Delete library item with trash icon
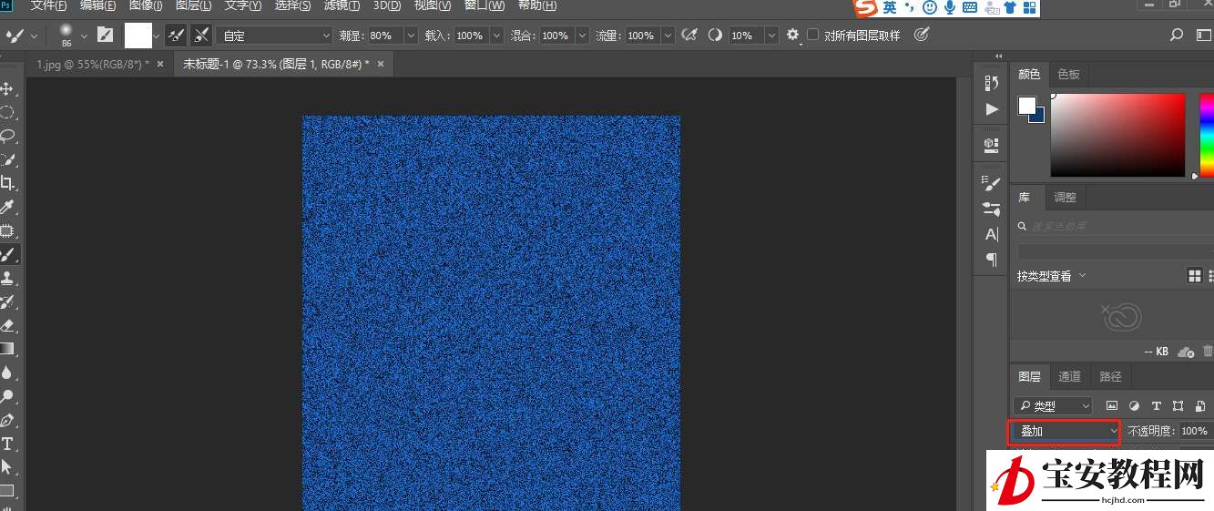Viewport: 1214px width, 511px height. point(1208,351)
